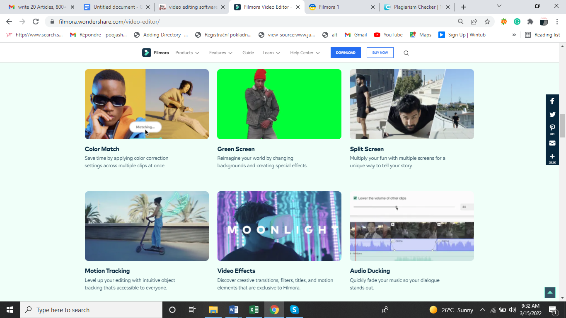Click the scroll-to-top arrow button
The height and width of the screenshot is (318, 566).
[550, 292]
